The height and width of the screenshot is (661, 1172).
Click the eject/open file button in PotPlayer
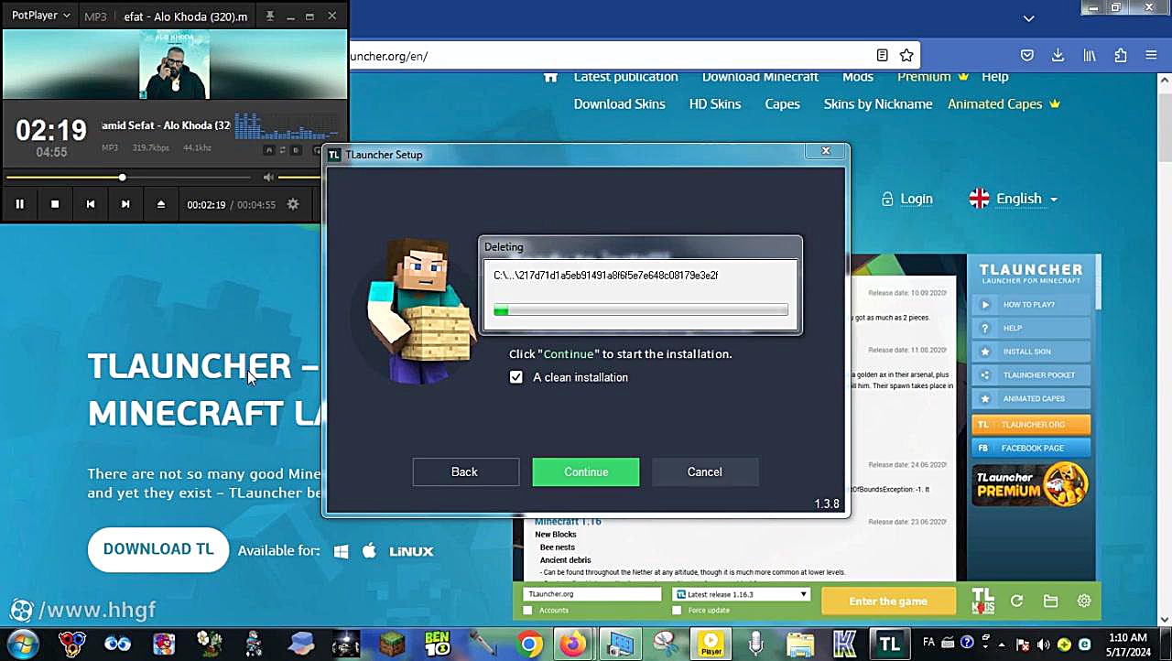click(x=161, y=204)
